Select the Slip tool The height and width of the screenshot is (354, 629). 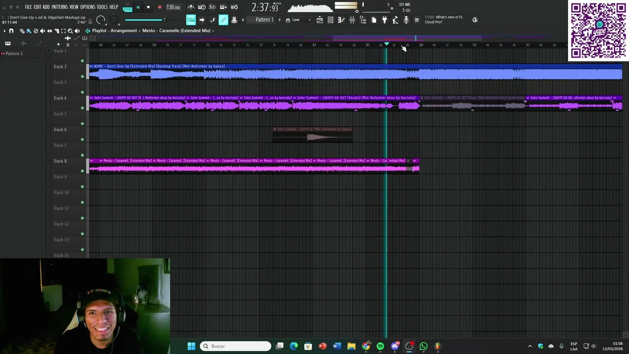(50, 30)
